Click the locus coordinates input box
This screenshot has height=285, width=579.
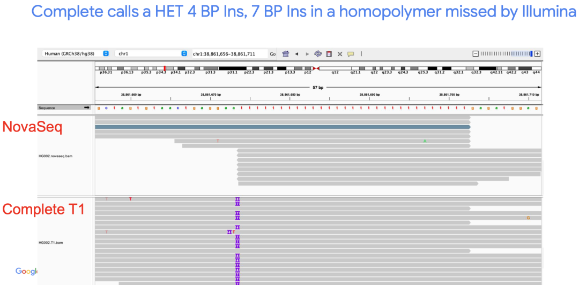pos(229,53)
